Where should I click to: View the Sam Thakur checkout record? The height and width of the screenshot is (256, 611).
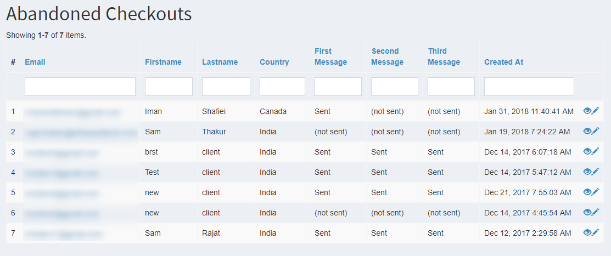point(587,132)
